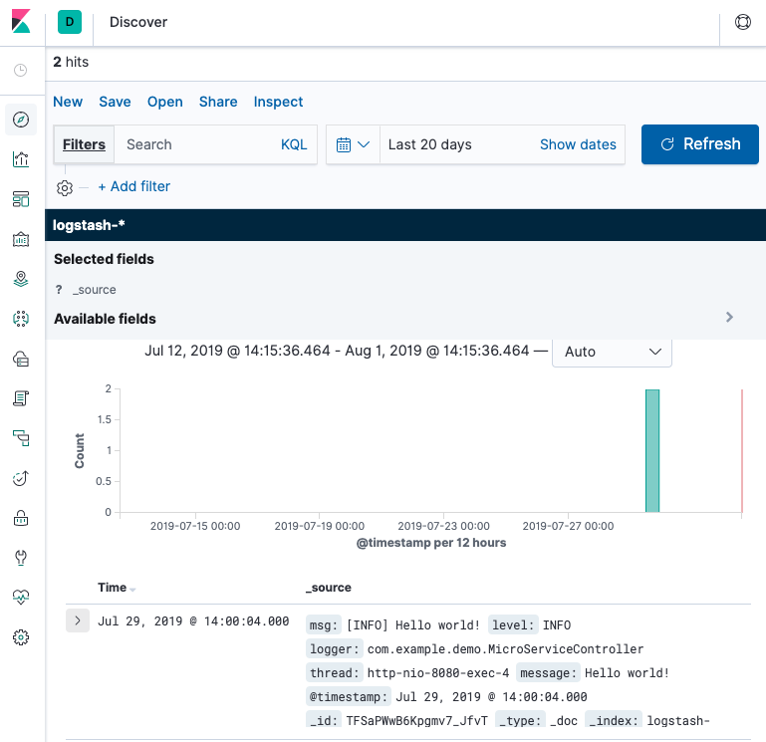Click Last 20 days time range
The image size is (766, 742).
click(430, 144)
